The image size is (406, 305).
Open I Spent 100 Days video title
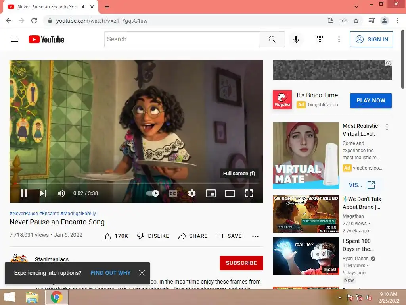tap(358, 245)
